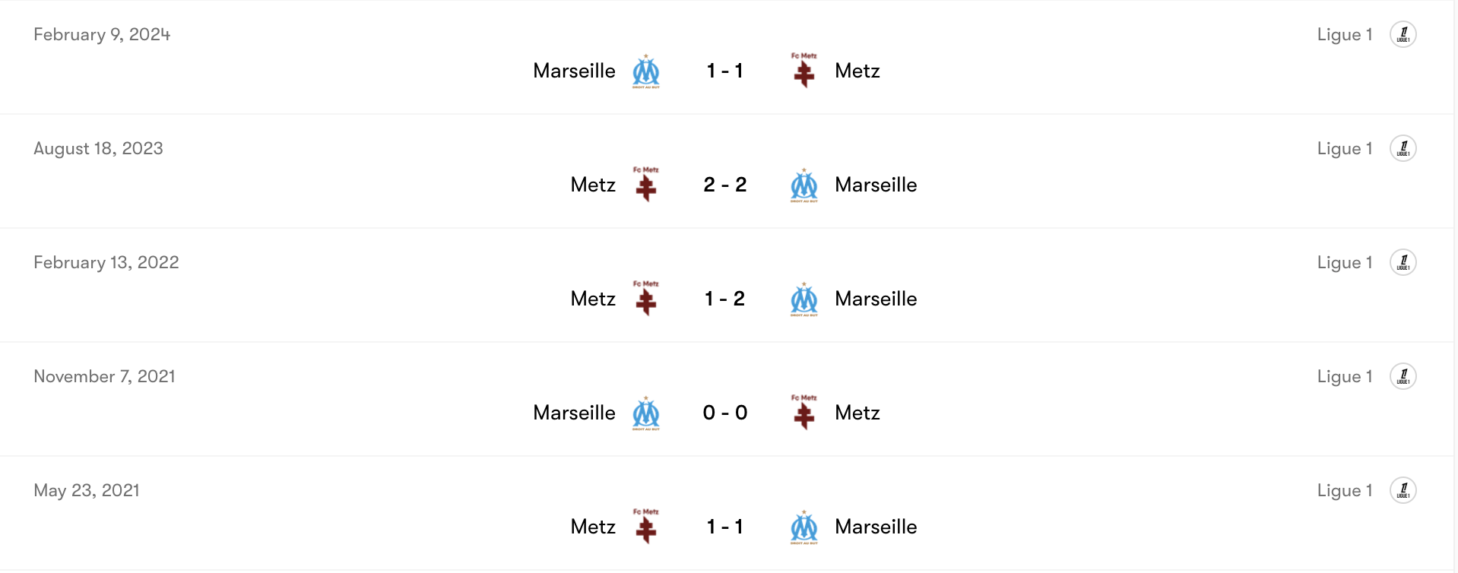Open the 0 - 0 score result

(x=724, y=413)
